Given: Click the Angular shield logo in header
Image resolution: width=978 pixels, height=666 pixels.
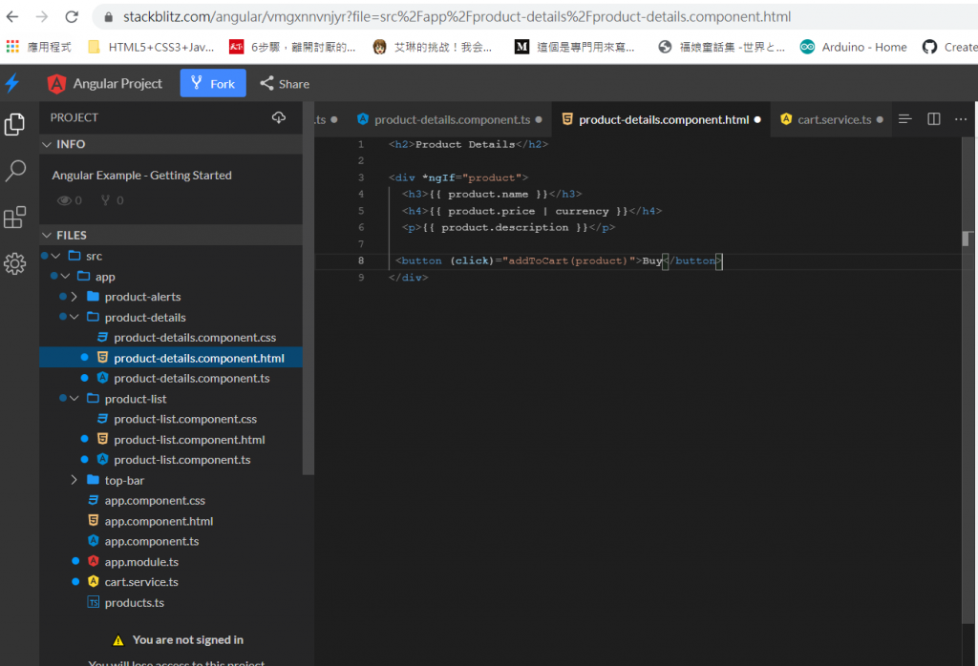Looking at the screenshot, I should click(x=56, y=83).
